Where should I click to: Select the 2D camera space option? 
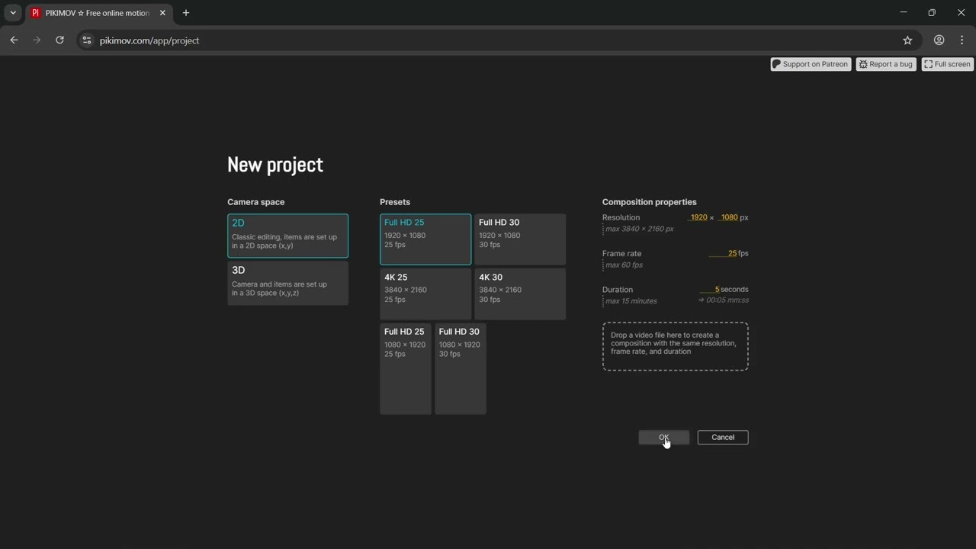(287, 236)
